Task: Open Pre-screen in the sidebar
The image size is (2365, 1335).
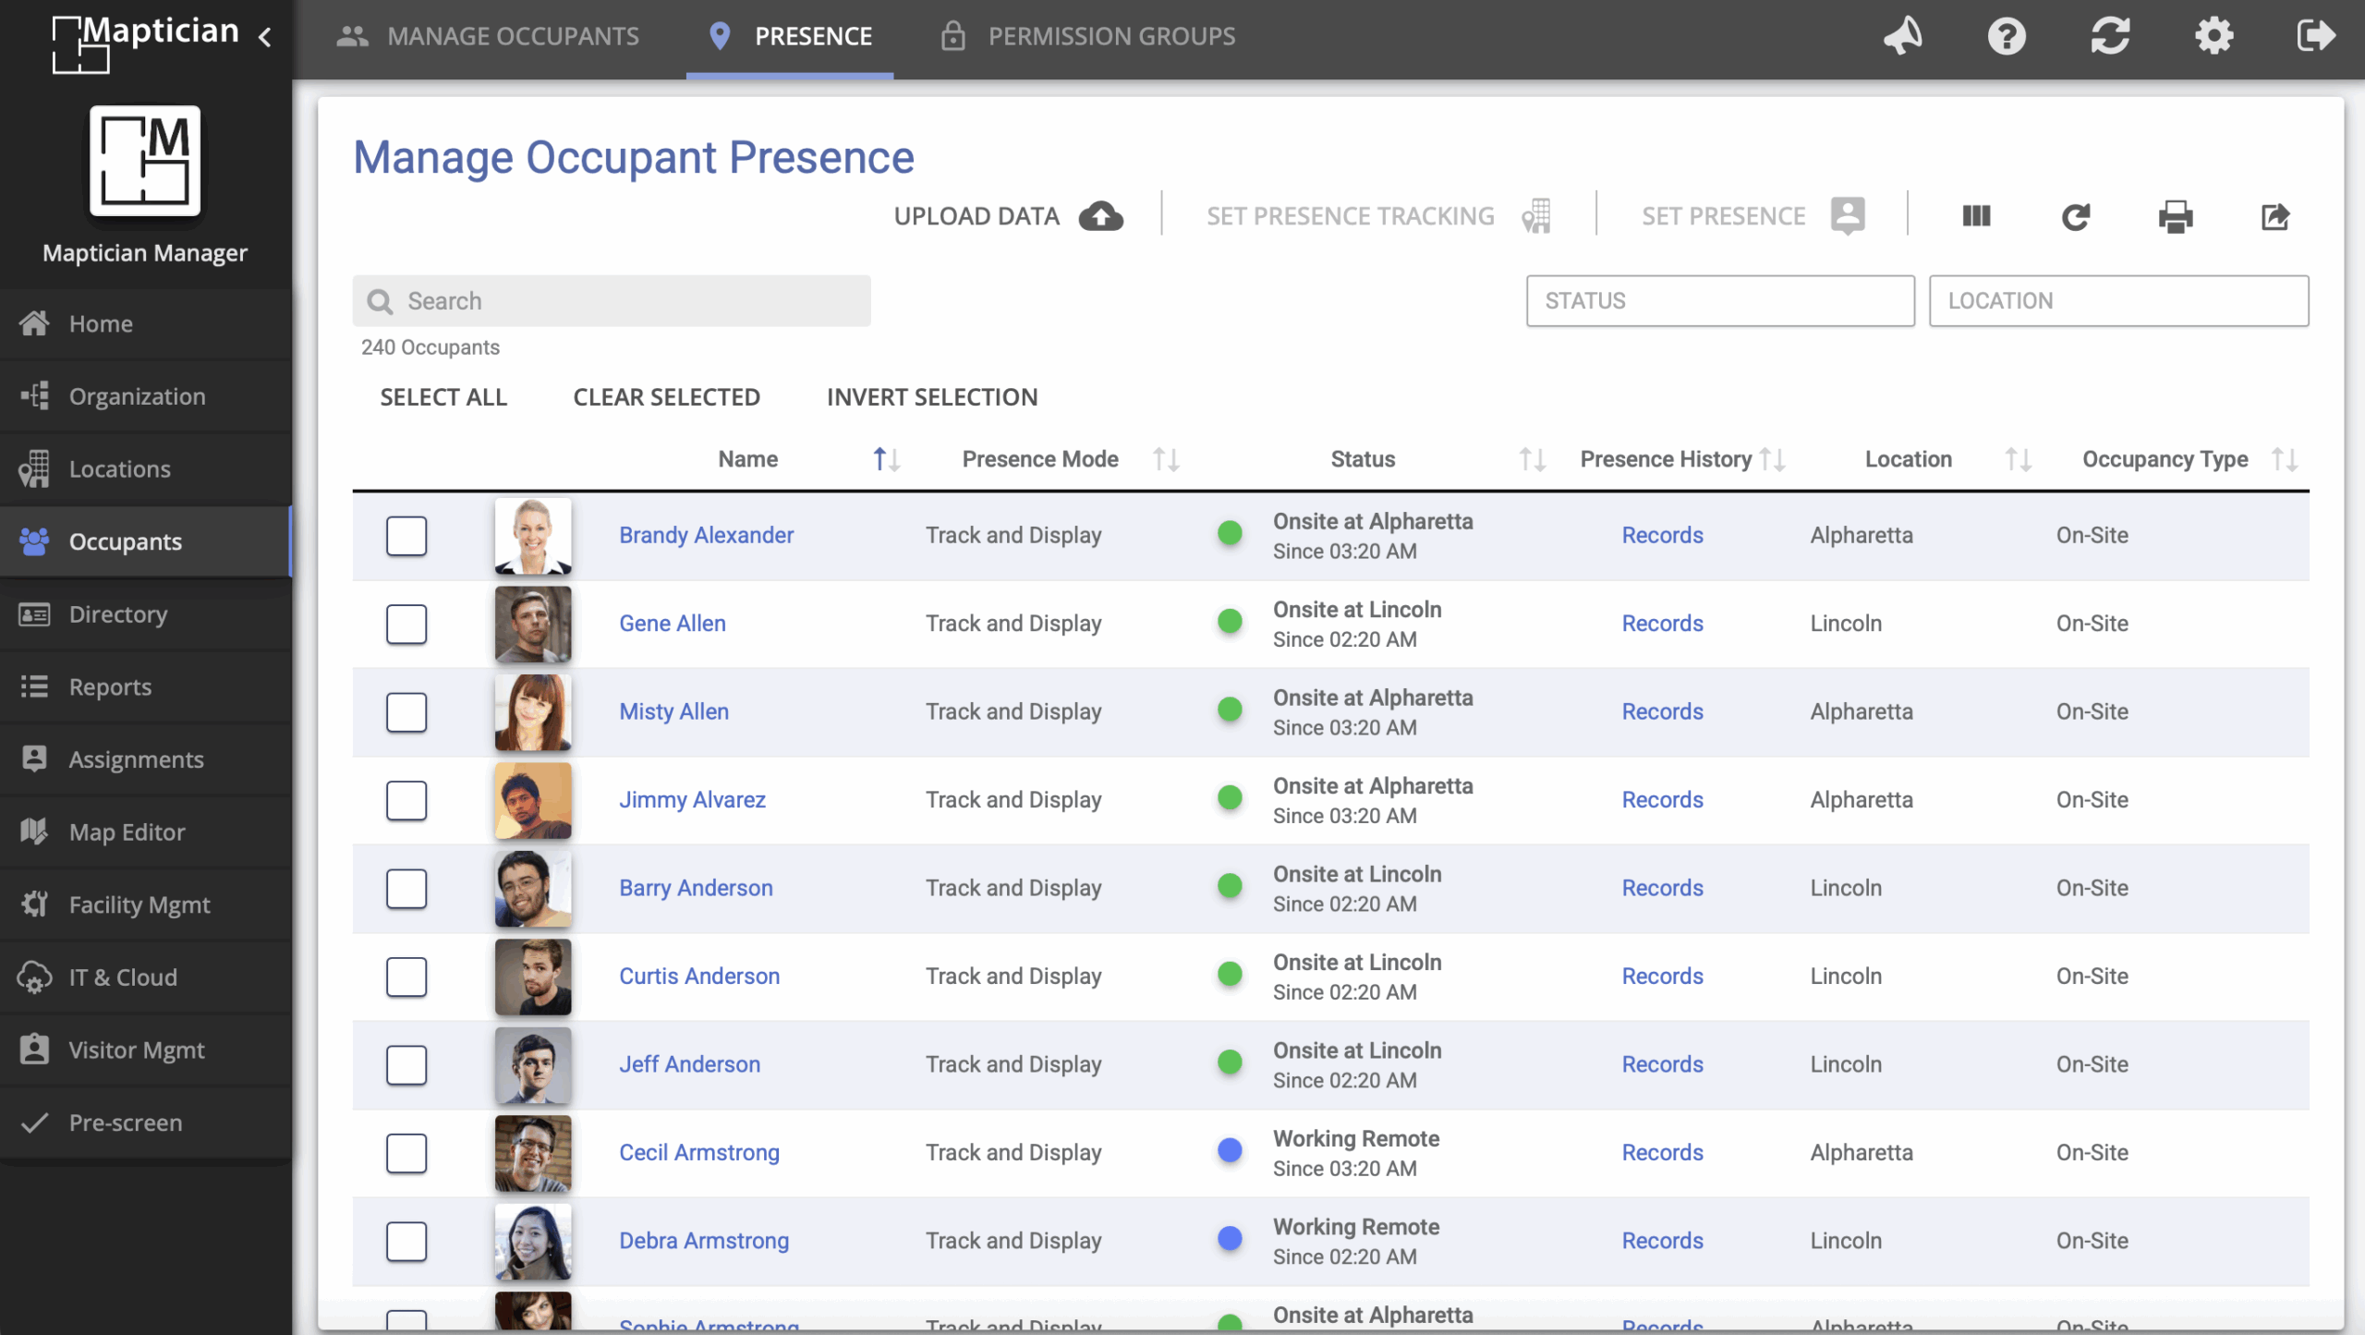Action: click(146, 1123)
